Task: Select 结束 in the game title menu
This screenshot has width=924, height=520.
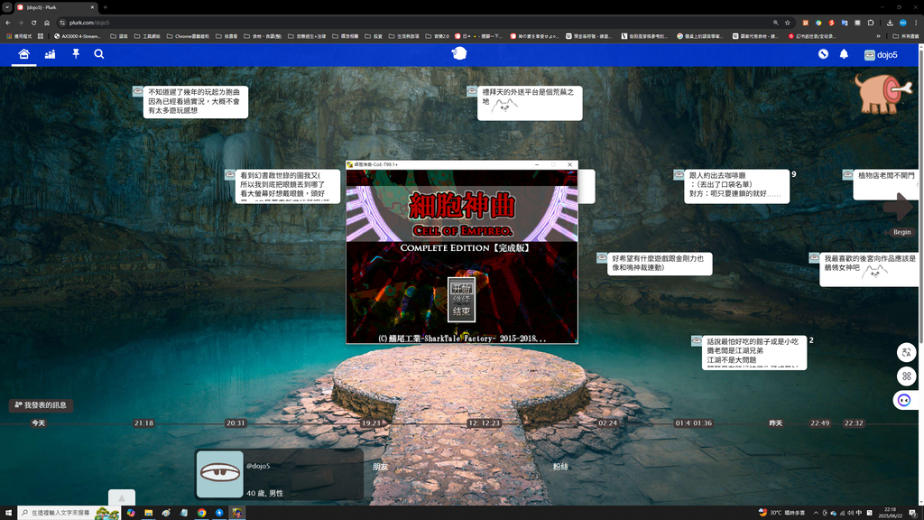Action: 461,311
